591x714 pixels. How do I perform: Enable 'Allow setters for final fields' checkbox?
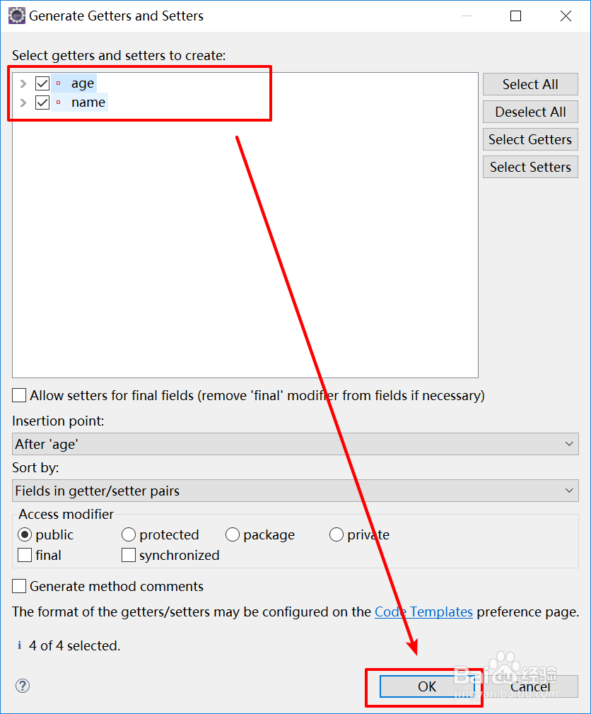(x=19, y=395)
